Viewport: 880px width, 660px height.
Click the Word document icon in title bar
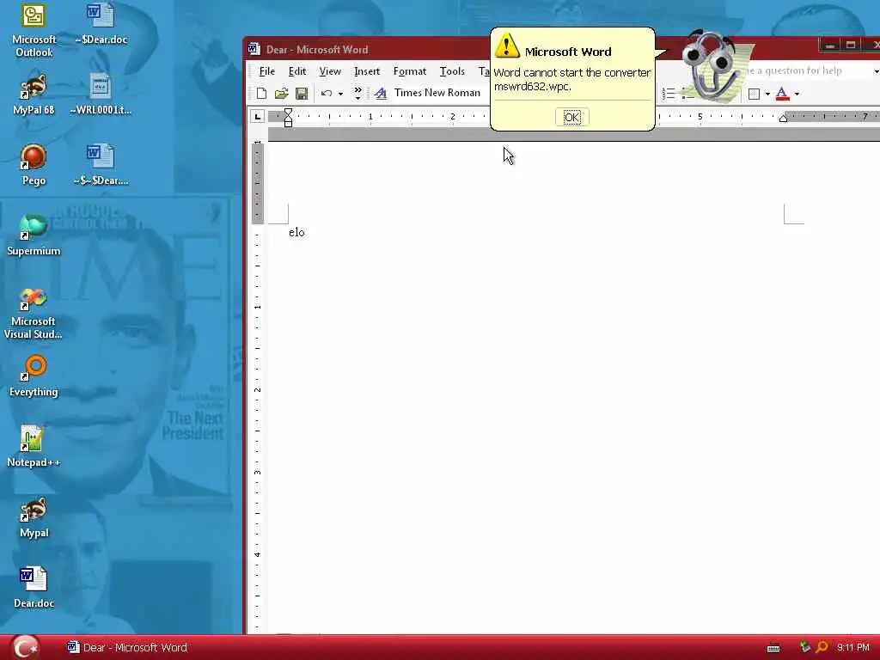[254, 49]
